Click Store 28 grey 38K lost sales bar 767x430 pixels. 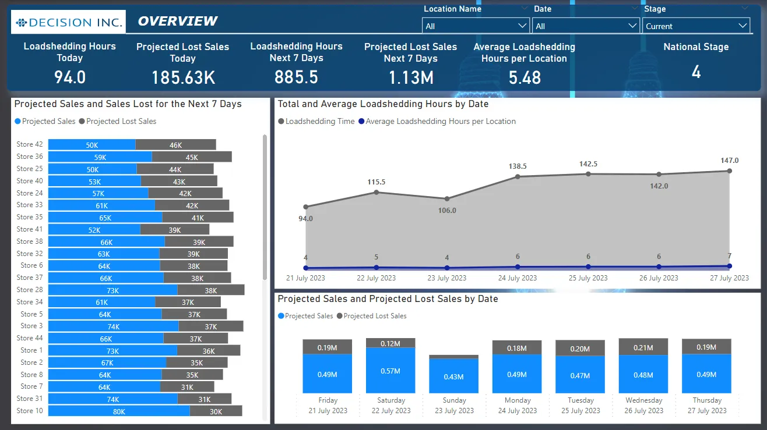[211, 290]
